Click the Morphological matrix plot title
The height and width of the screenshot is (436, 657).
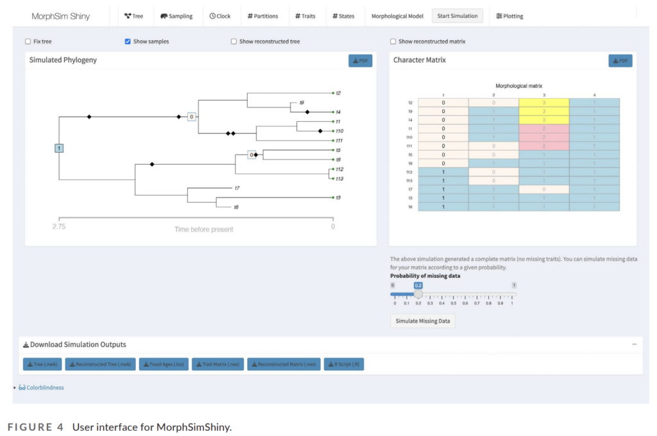(x=518, y=86)
